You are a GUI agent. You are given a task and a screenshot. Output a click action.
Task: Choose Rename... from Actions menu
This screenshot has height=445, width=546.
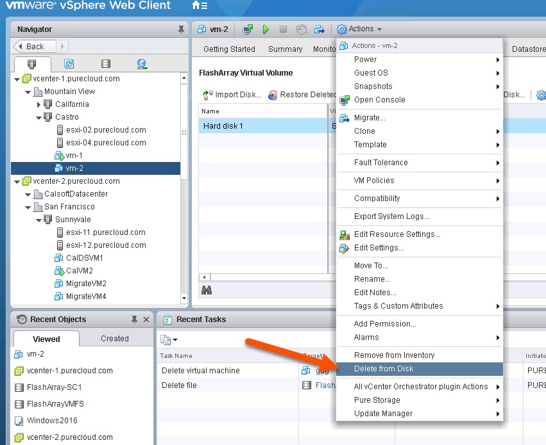(x=420, y=279)
